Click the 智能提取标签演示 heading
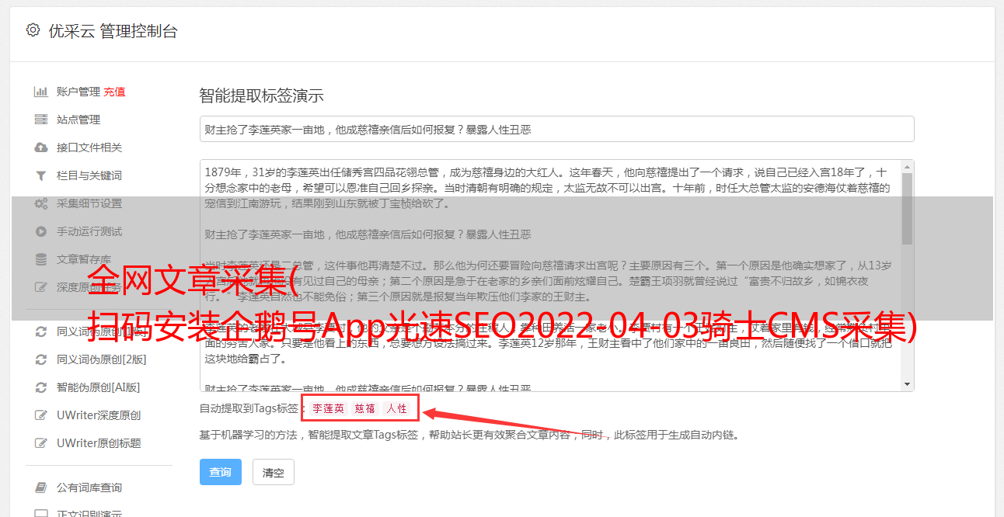 (x=261, y=96)
